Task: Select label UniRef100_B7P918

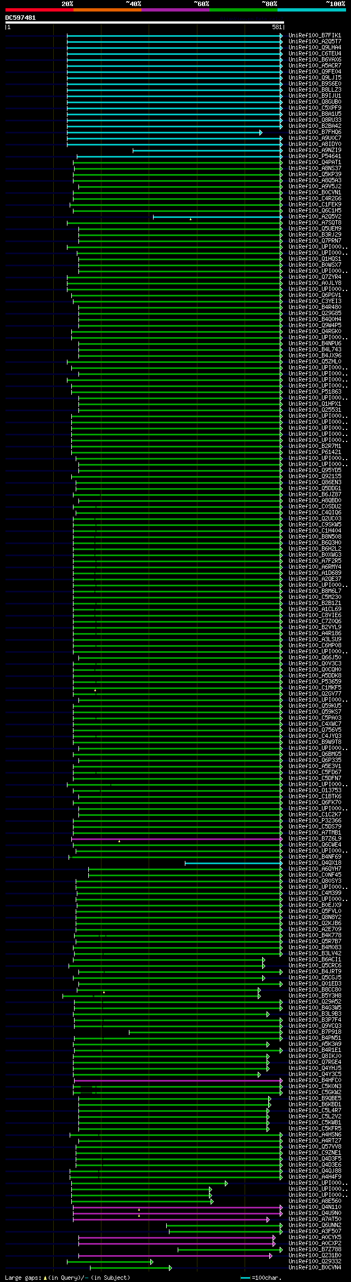Action: tap(315, 1032)
